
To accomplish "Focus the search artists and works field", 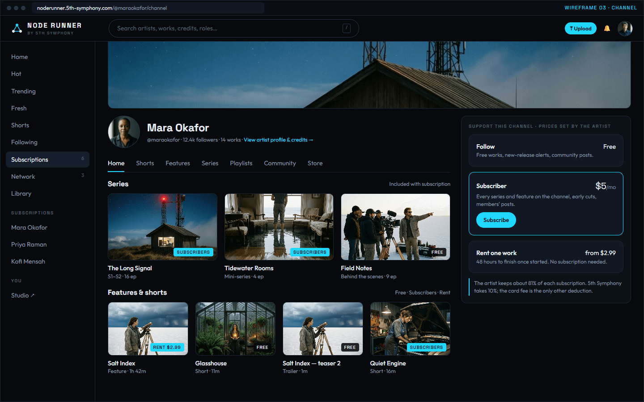I will tap(233, 28).
